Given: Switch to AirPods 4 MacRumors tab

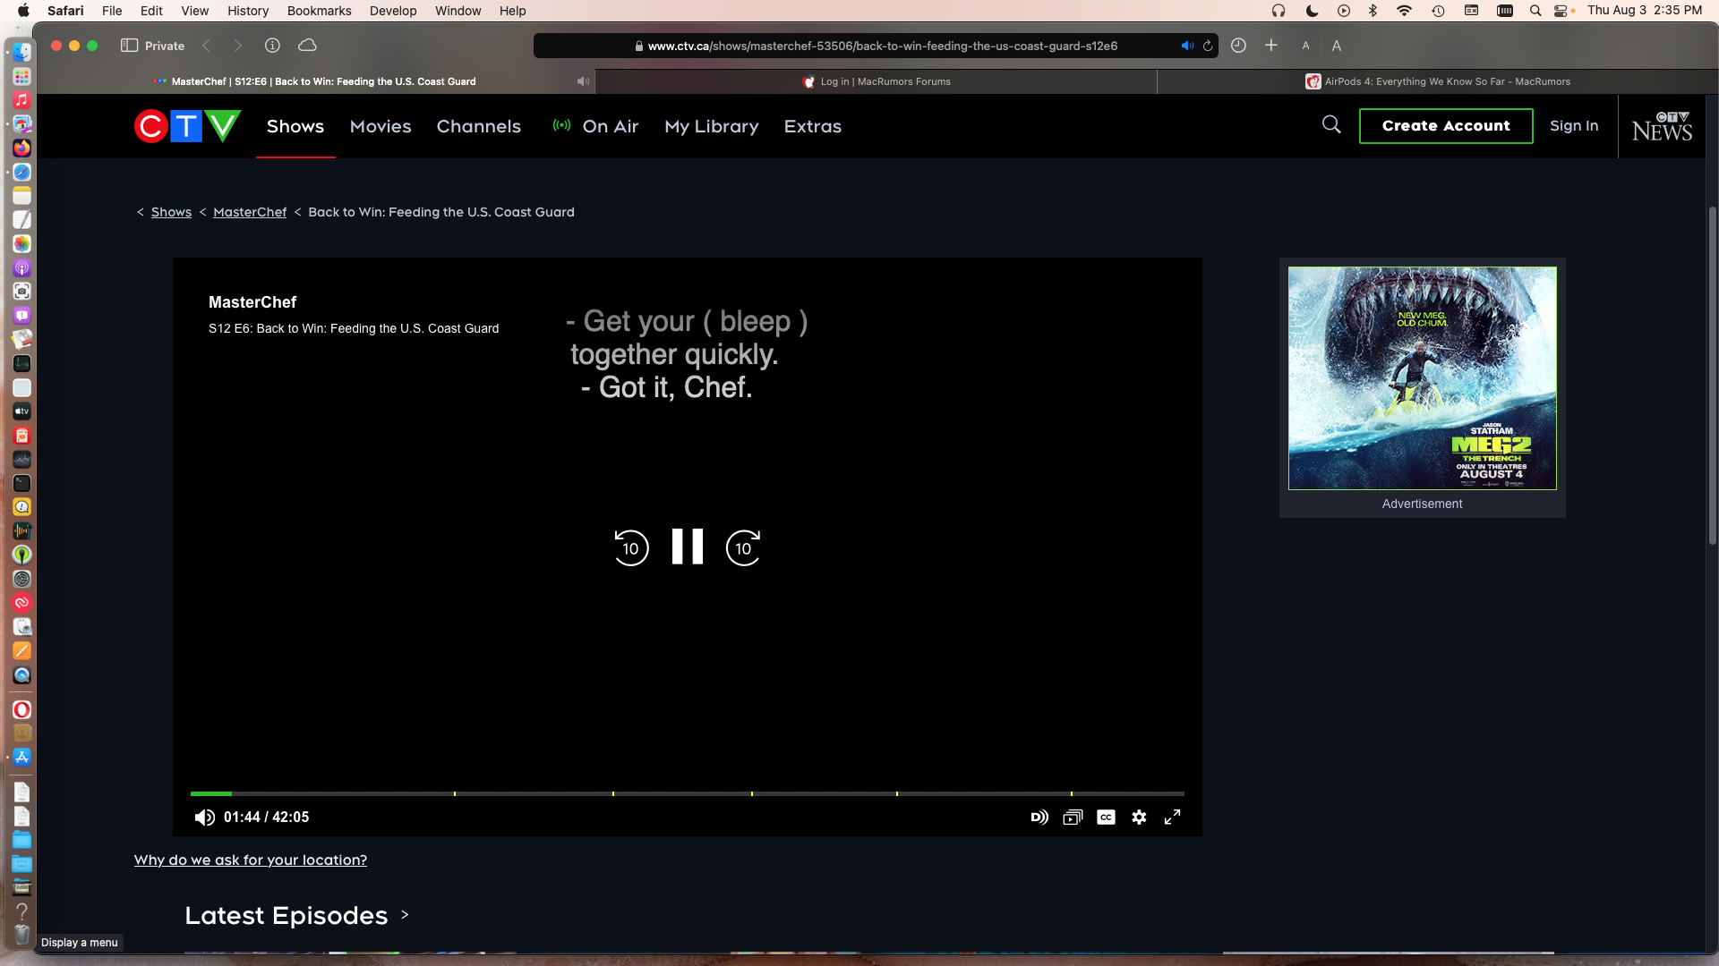Looking at the screenshot, I should [1438, 81].
